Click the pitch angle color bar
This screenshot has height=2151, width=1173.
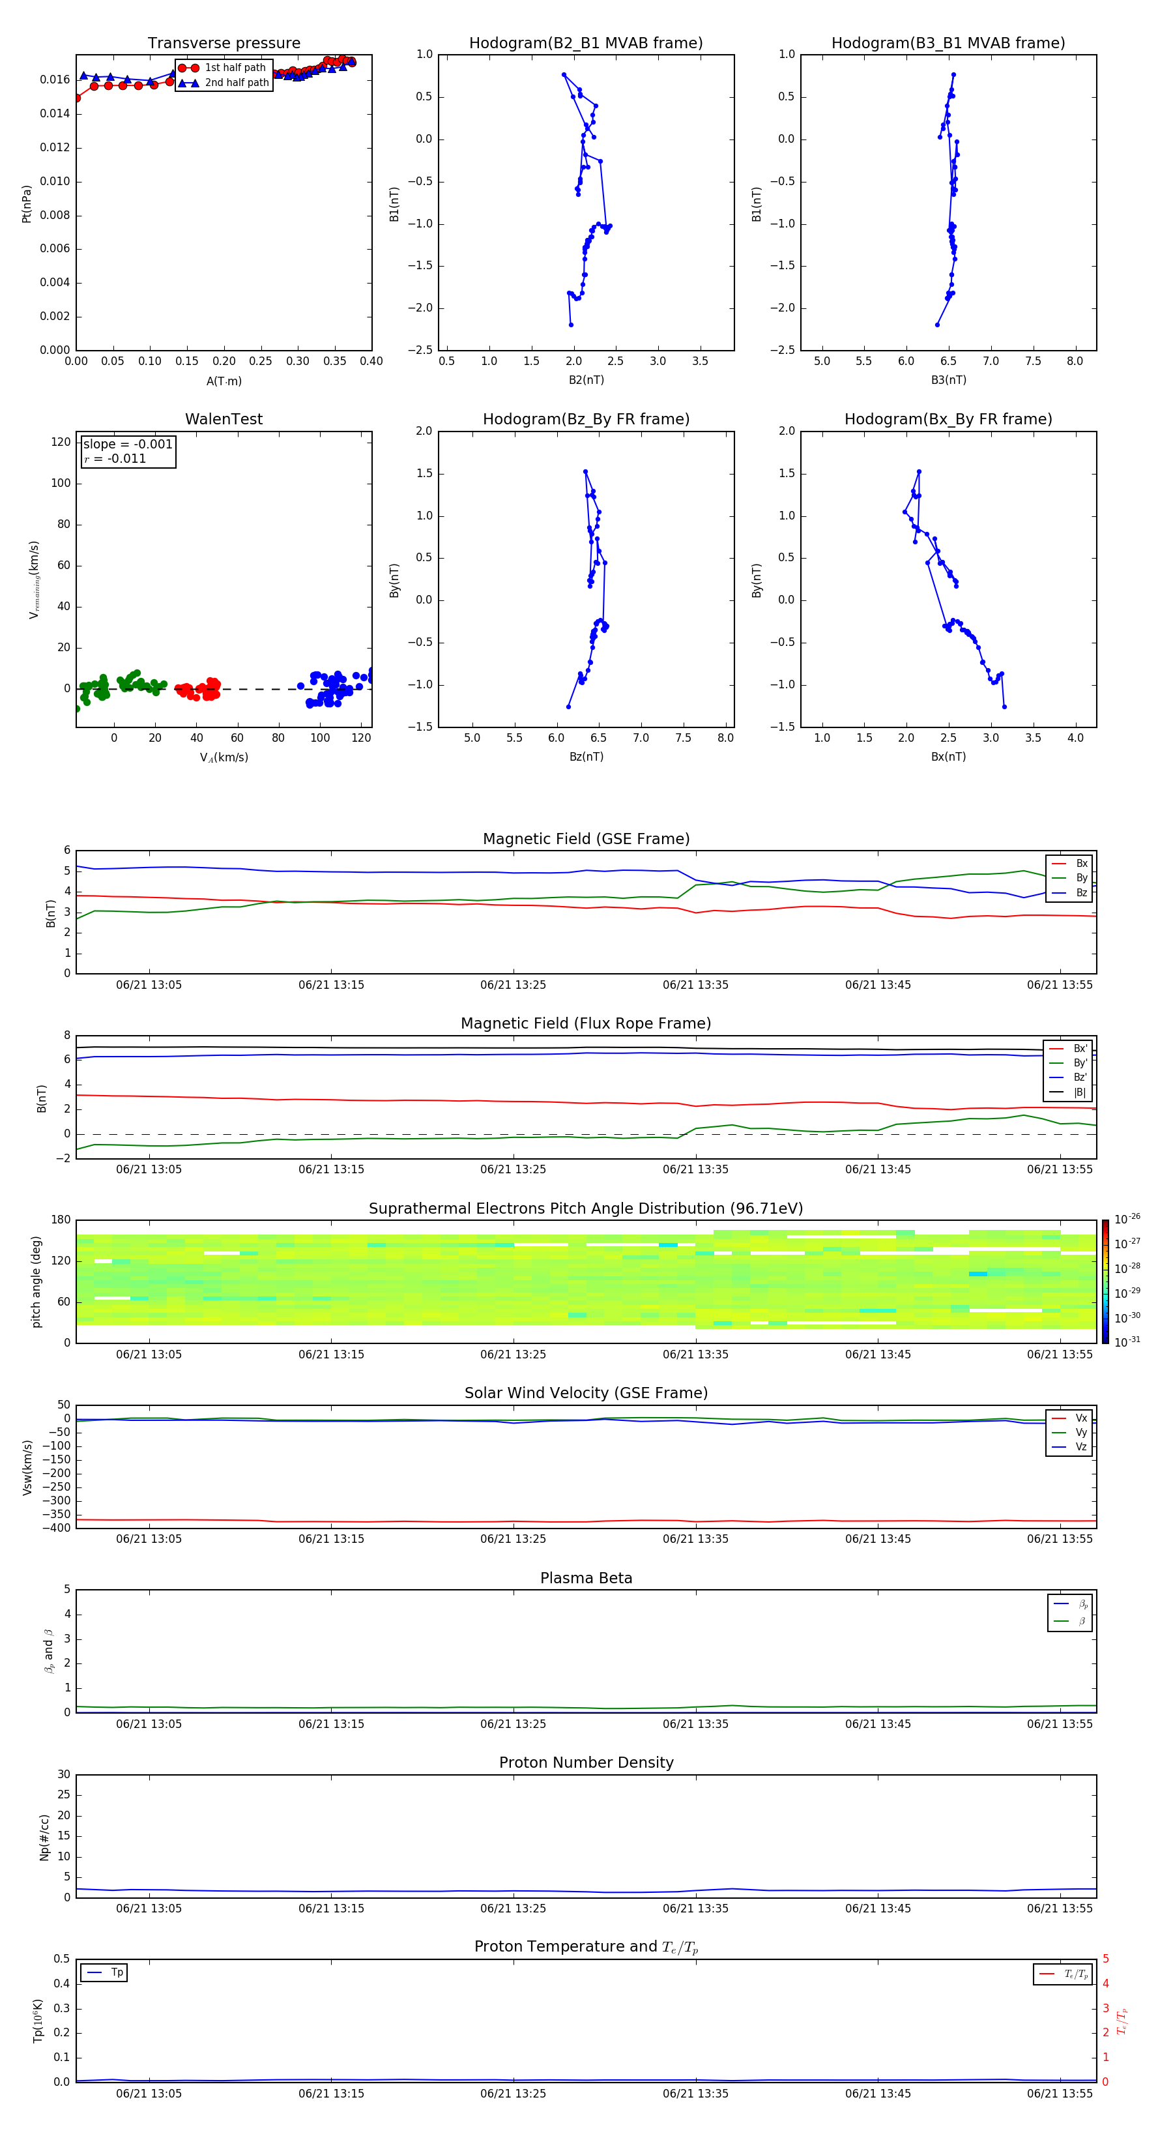pyautogui.click(x=1105, y=1281)
